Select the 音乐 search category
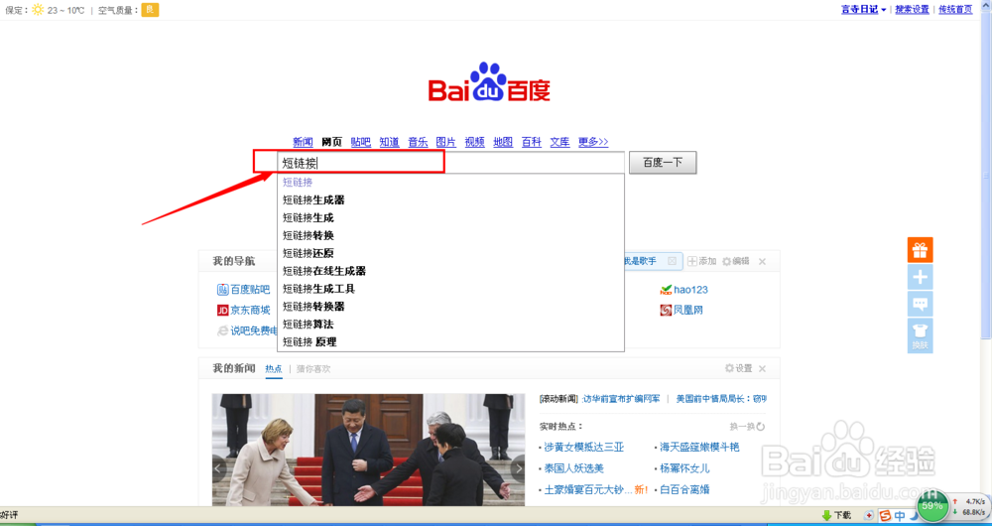Image resolution: width=992 pixels, height=526 pixels. [x=418, y=142]
